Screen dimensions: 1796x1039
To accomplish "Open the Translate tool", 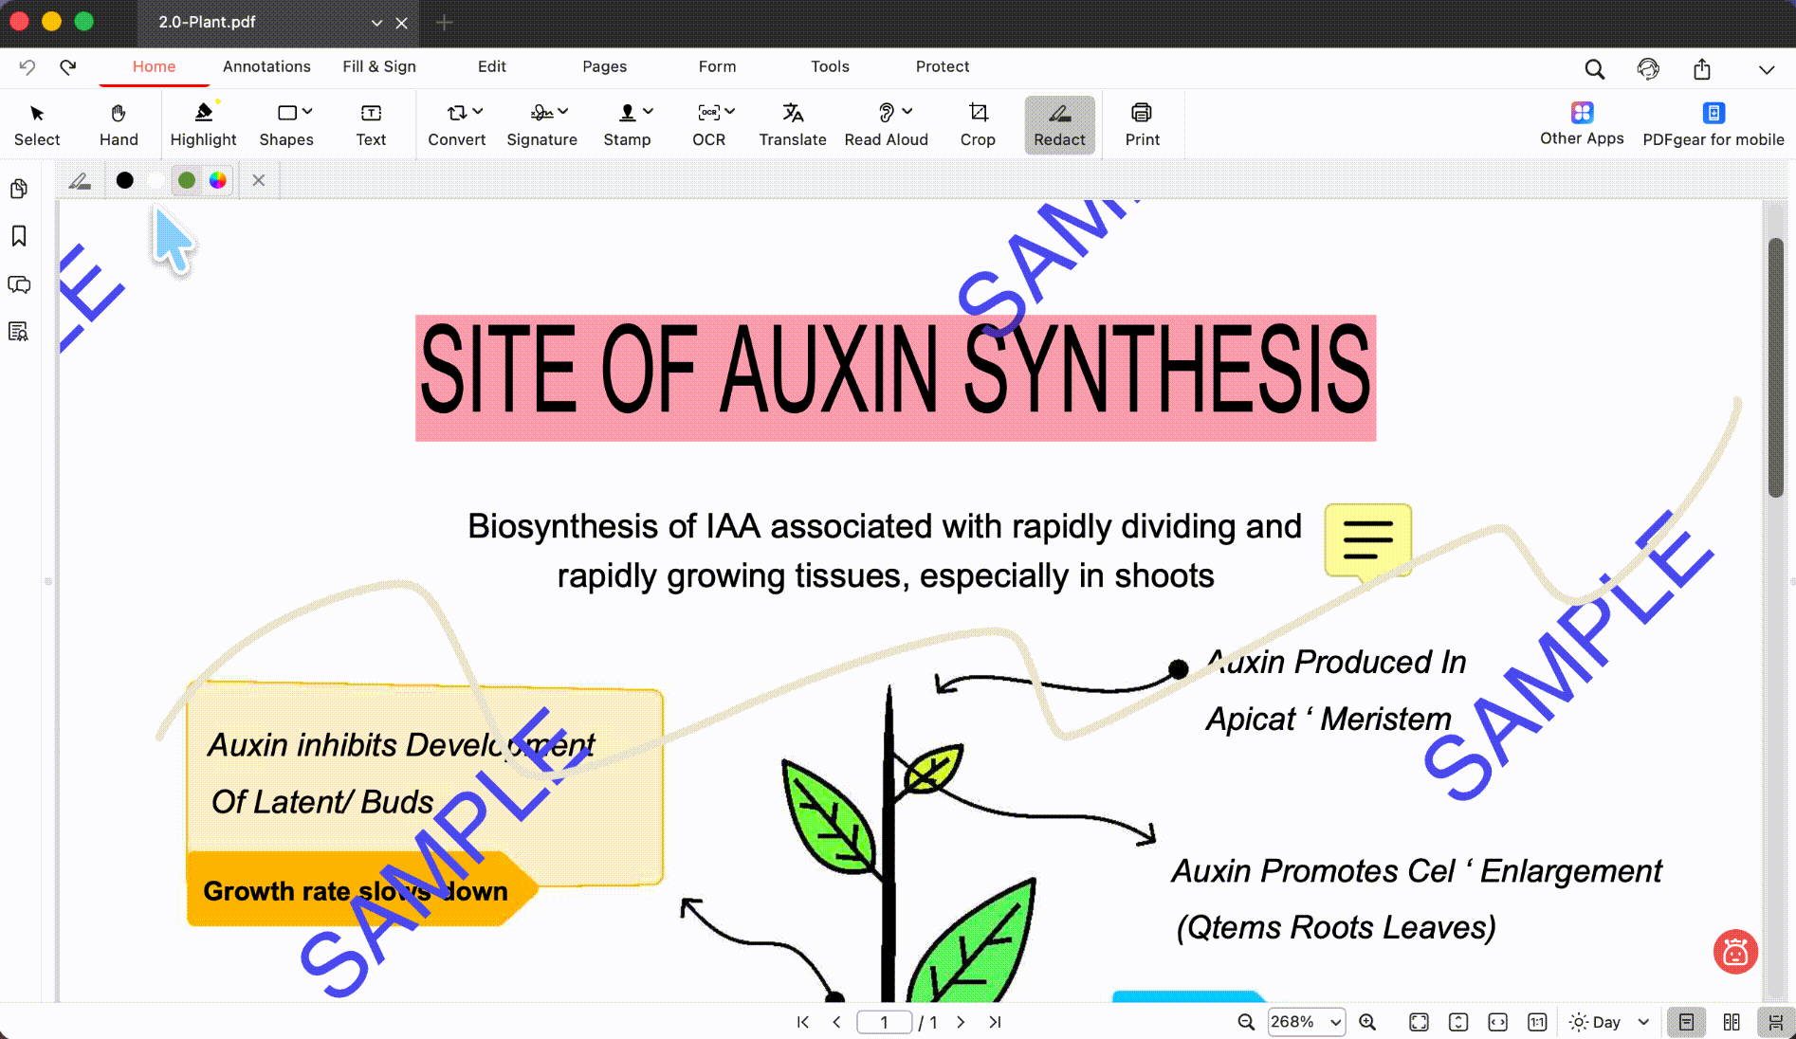I will pyautogui.click(x=793, y=125).
